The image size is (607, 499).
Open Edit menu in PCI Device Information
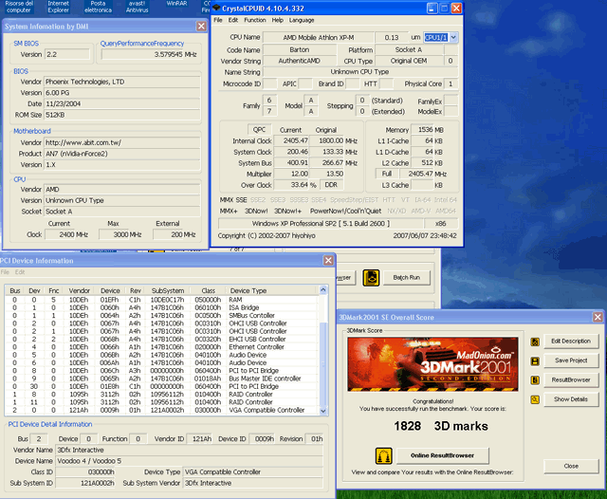click(x=20, y=272)
